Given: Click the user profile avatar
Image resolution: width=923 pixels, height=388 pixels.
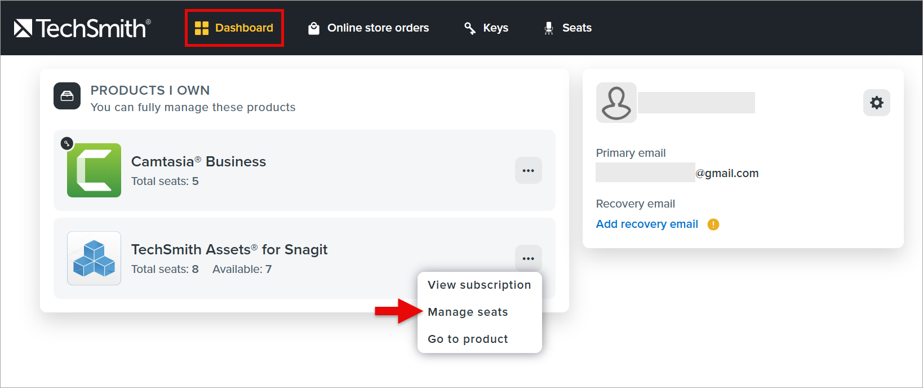Looking at the screenshot, I should tap(616, 103).
